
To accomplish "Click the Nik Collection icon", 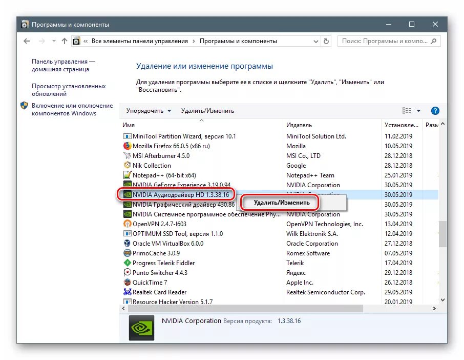I will pyautogui.click(x=127, y=165).
